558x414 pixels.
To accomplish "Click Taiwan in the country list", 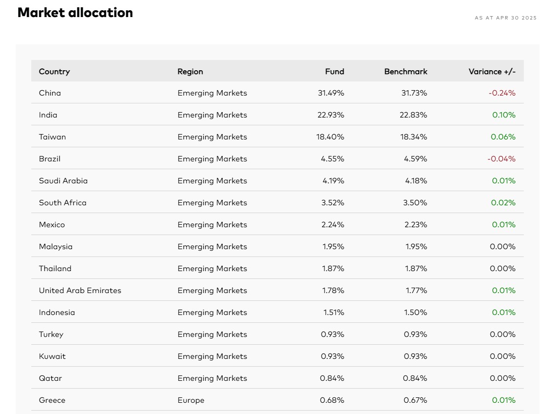I will (52, 137).
